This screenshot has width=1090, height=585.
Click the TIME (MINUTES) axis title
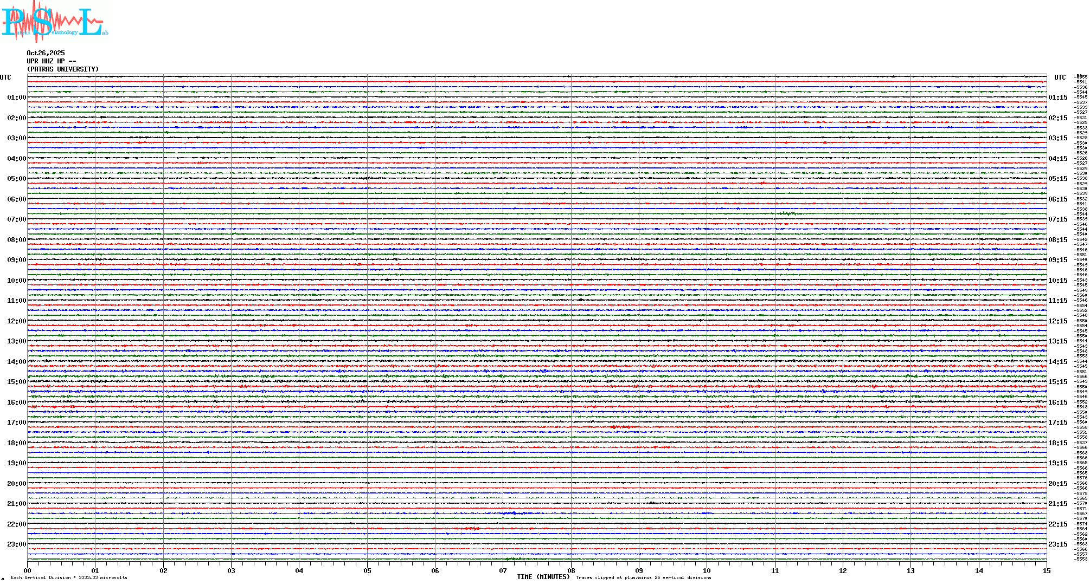543,577
